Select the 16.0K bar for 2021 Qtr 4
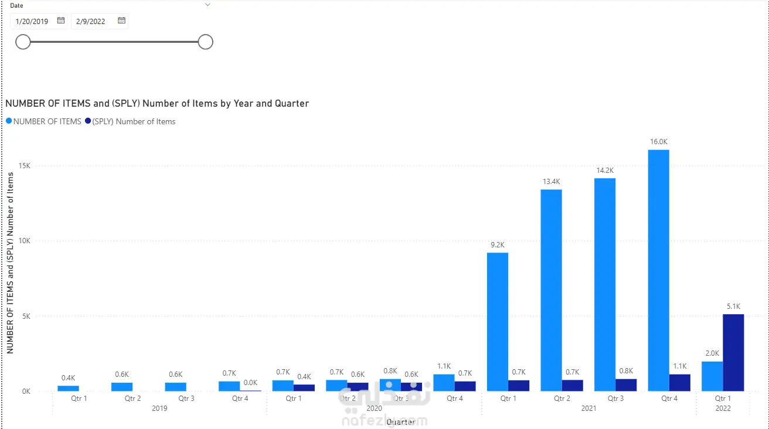This screenshot has width=769, height=429. (x=658, y=270)
